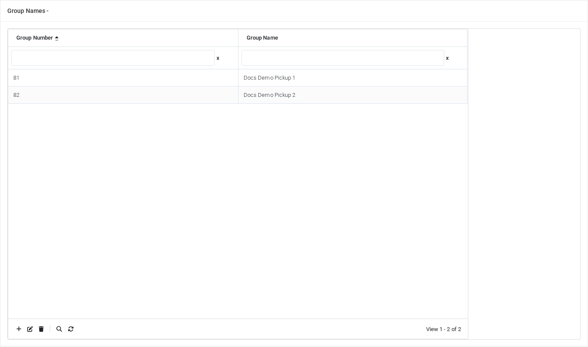Open the search magnifier icon
The width and height of the screenshot is (588, 347).
pos(59,329)
